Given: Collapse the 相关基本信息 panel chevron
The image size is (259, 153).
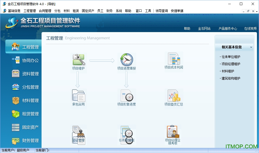Looking at the screenshot, I should (x=251, y=47).
